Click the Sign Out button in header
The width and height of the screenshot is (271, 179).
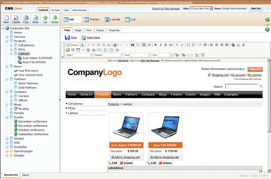[x=256, y=8]
